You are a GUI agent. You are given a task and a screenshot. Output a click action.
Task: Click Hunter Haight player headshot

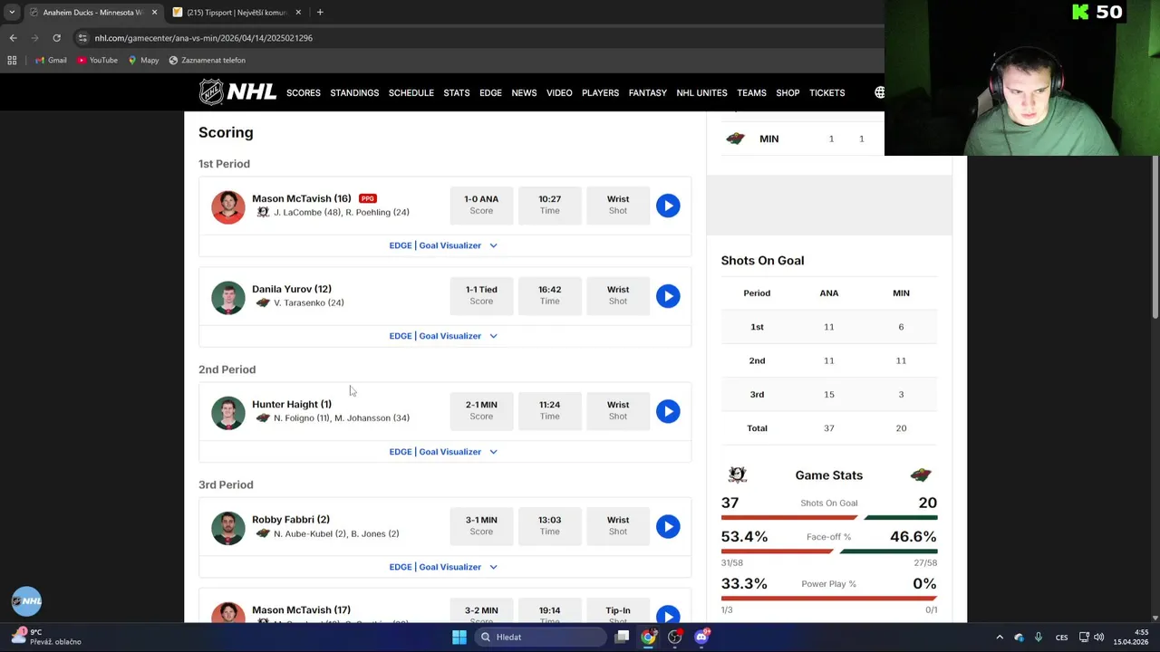[228, 412]
